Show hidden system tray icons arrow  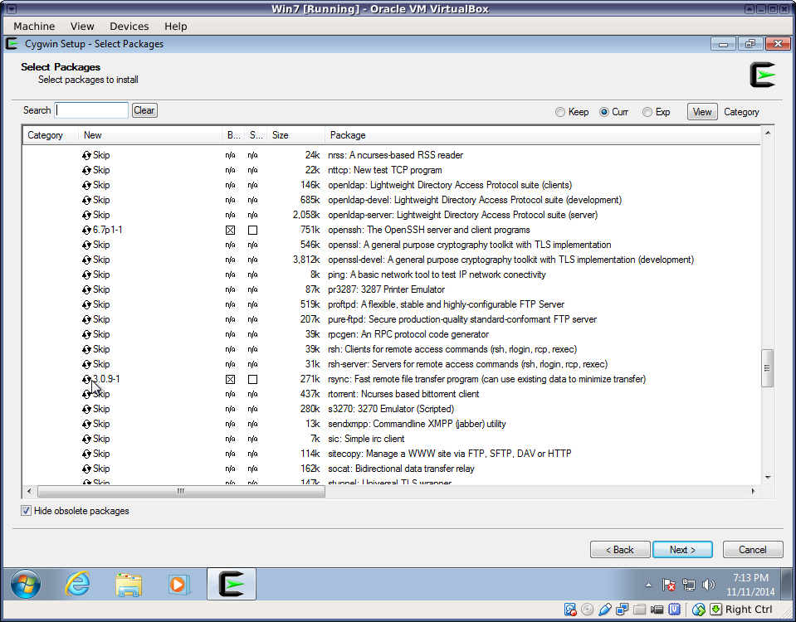pyautogui.click(x=649, y=585)
